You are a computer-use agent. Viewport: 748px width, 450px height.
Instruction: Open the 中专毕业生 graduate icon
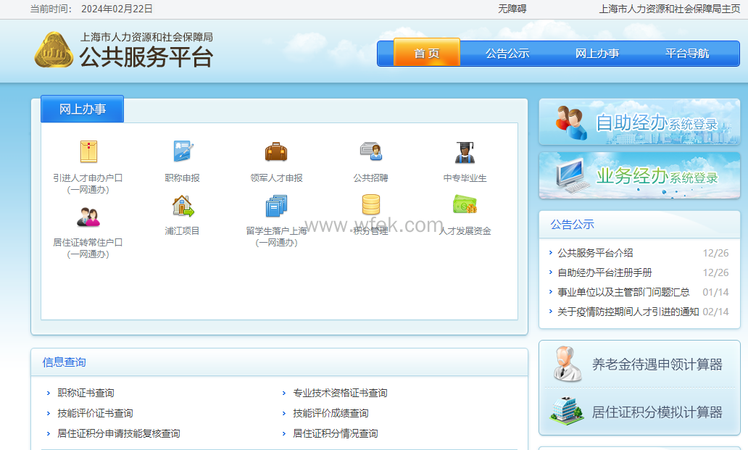[465, 152]
